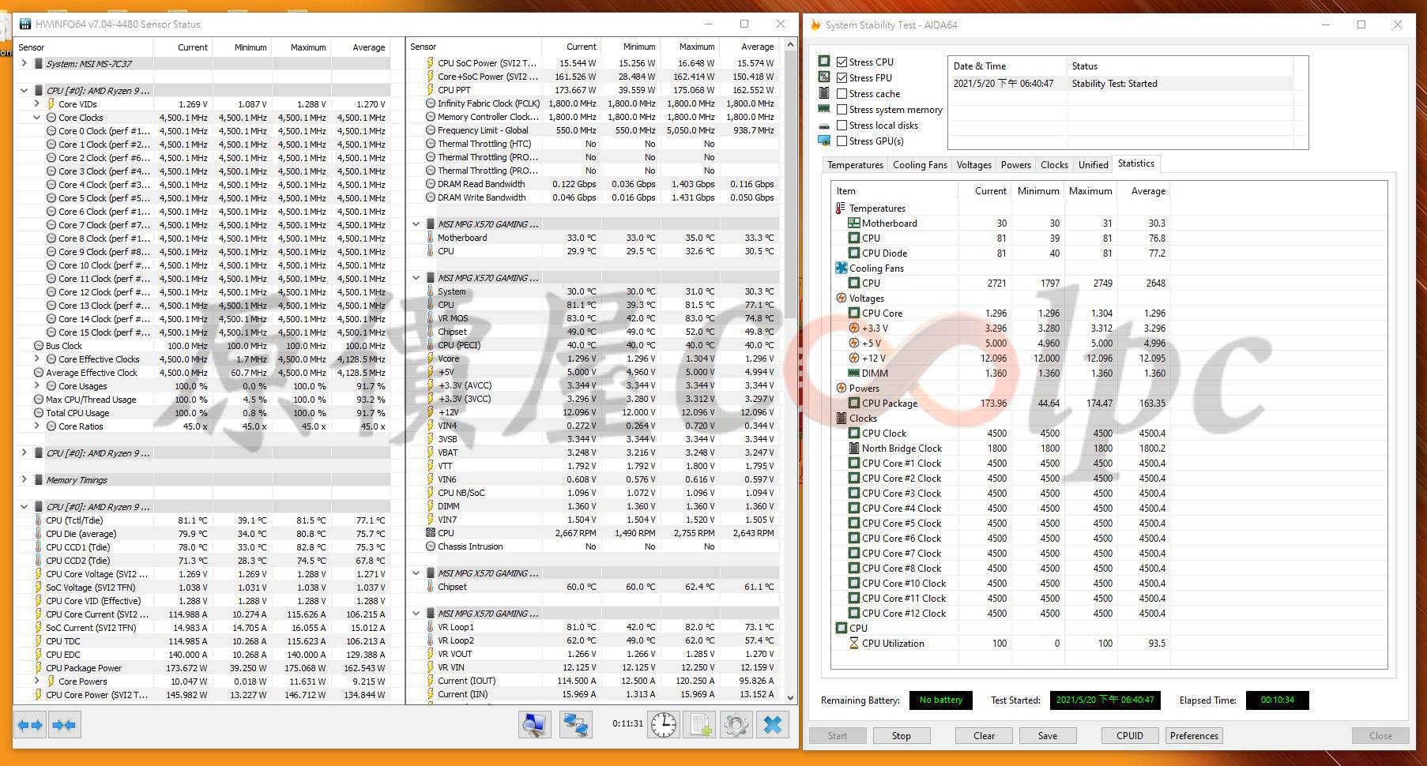The image size is (1427, 766).
Task: Open the Clocks tab
Action: [1054, 165]
